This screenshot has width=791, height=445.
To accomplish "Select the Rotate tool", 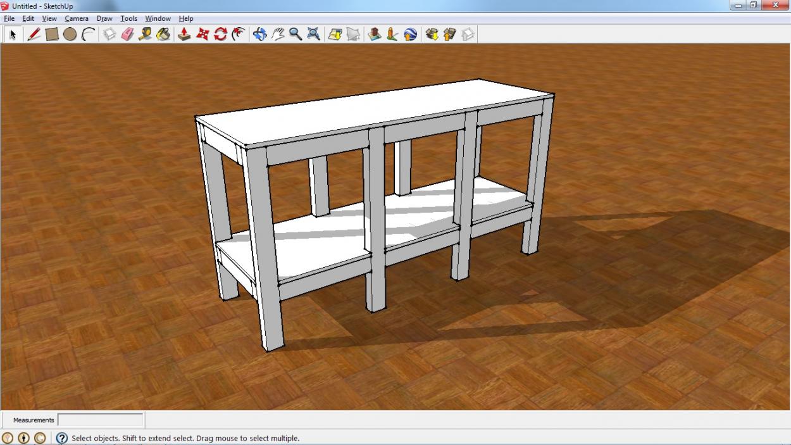I will pos(220,34).
